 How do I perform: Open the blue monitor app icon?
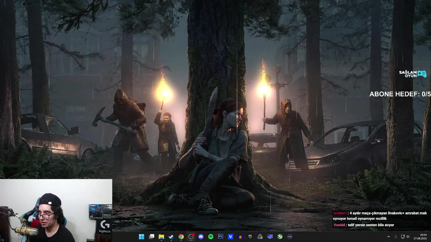(270, 237)
